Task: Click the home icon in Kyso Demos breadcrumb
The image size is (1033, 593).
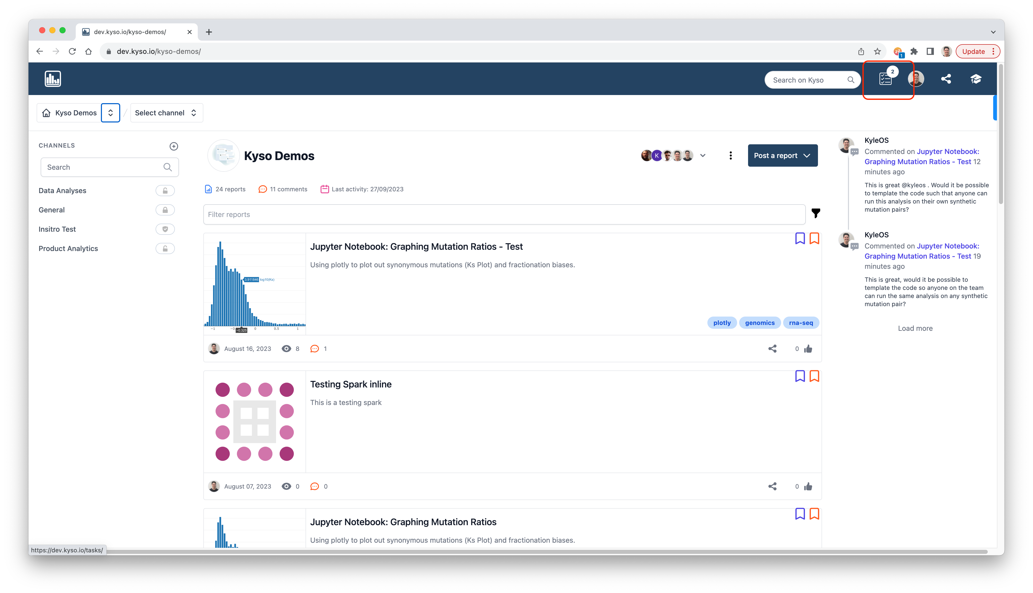Action: pyautogui.click(x=47, y=113)
